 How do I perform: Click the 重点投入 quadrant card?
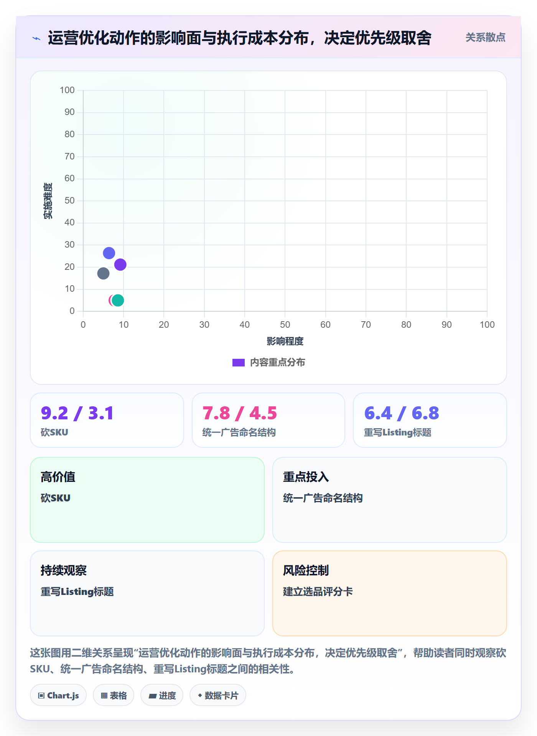(x=390, y=500)
